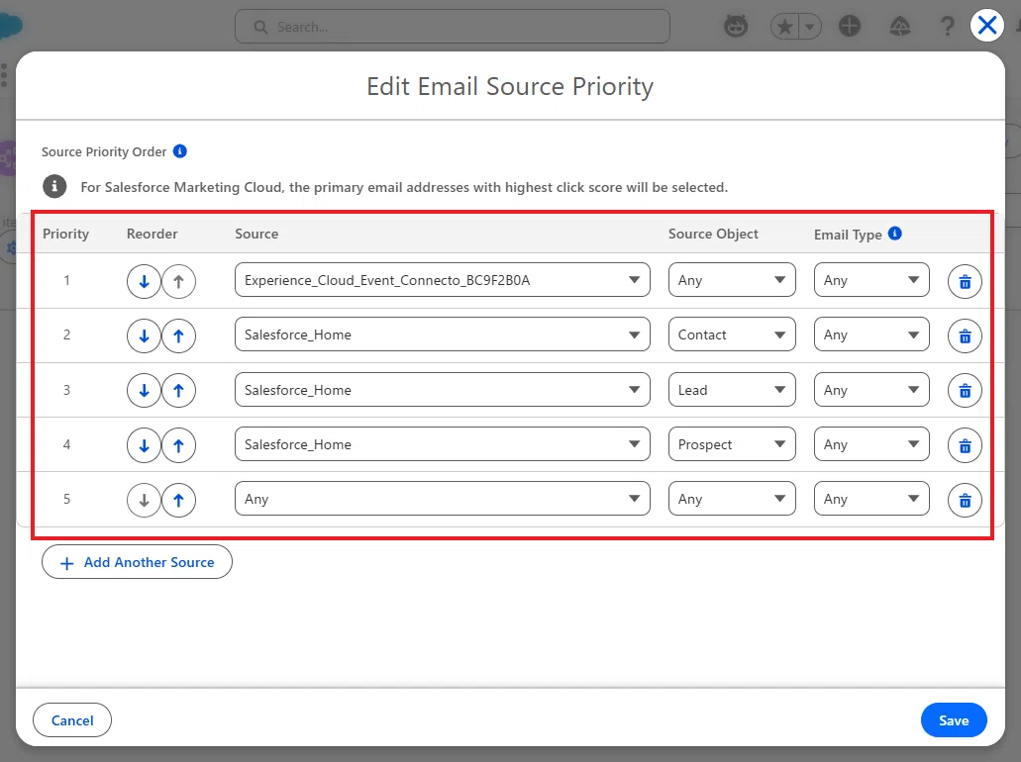Click Source Priority Order label
Viewport: 1021px width, 762px height.
104,151
